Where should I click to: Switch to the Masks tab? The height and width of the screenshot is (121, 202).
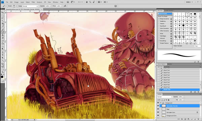(170, 64)
